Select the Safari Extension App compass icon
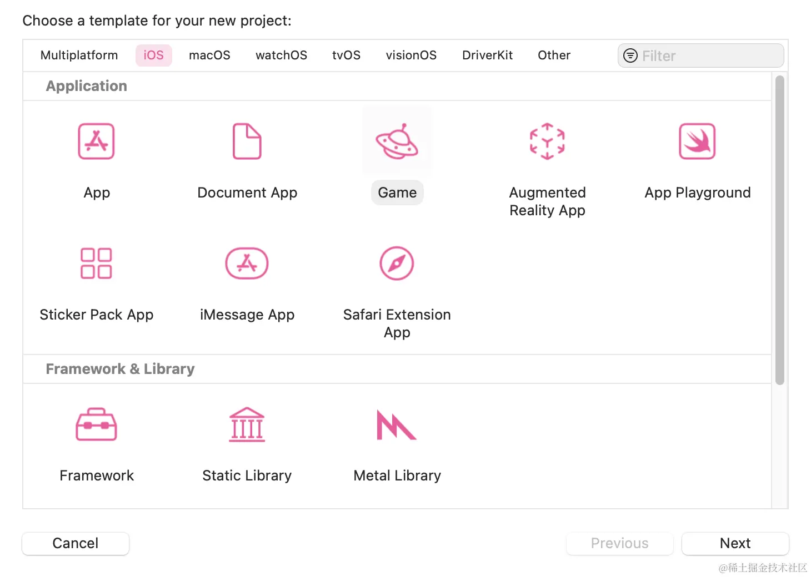This screenshot has height=577, width=811. [x=397, y=263]
